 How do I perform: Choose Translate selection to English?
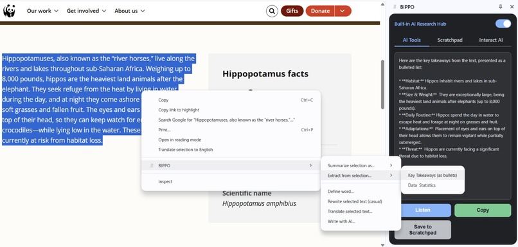231,149
